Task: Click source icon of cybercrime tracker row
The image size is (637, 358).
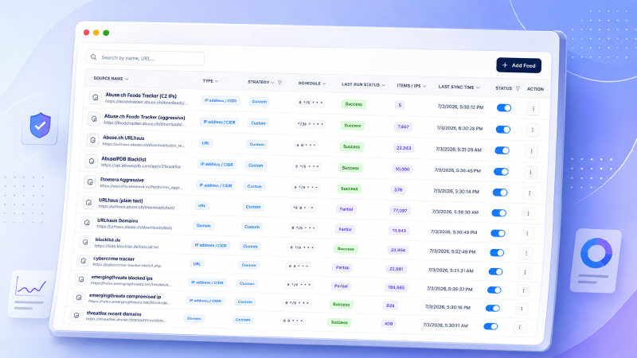Action: coord(83,261)
